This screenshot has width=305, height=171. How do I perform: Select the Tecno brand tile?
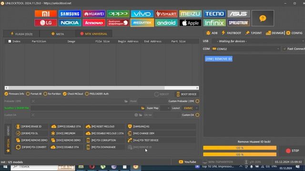click(x=214, y=14)
